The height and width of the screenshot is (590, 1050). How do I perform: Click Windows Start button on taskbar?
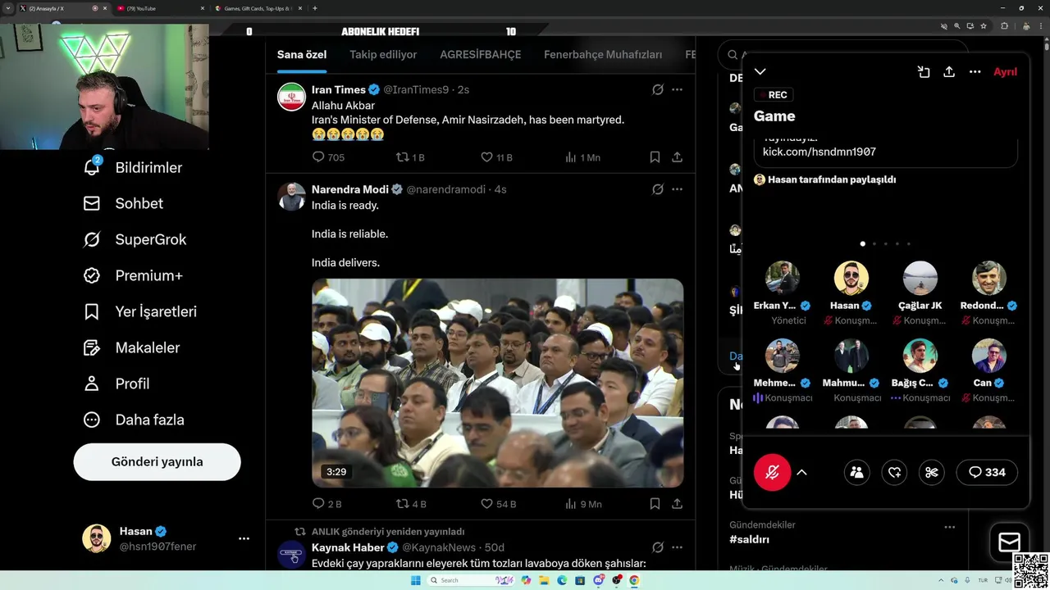pyautogui.click(x=415, y=580)
